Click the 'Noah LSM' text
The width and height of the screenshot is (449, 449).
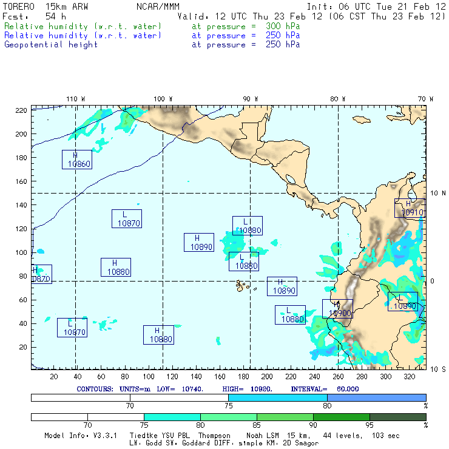tap(262, 436)
